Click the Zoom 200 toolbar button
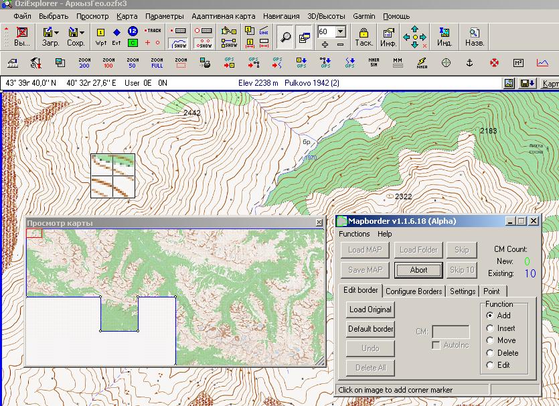This screenshot has width=559, height=406. tap(84, 63)
